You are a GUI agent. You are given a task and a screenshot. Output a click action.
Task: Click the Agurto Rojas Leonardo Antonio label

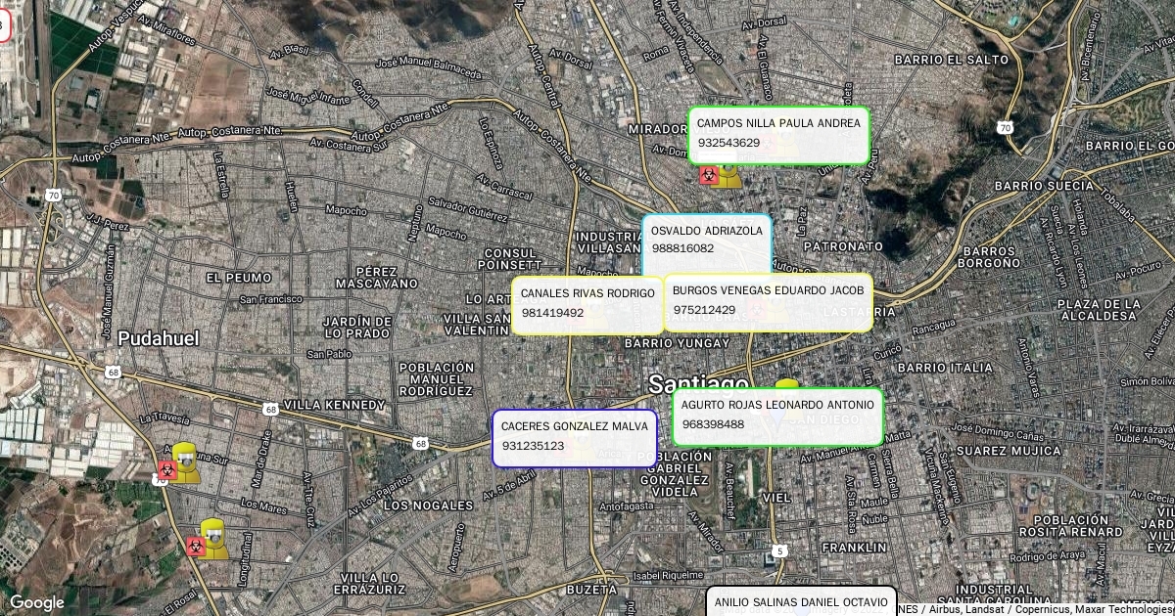(x=777, y=416)
